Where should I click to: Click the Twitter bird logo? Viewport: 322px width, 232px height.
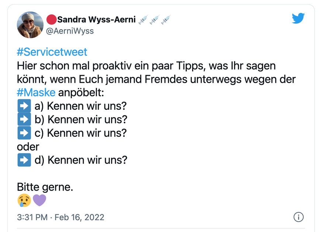pyautogui.click(x=298, y=18)
